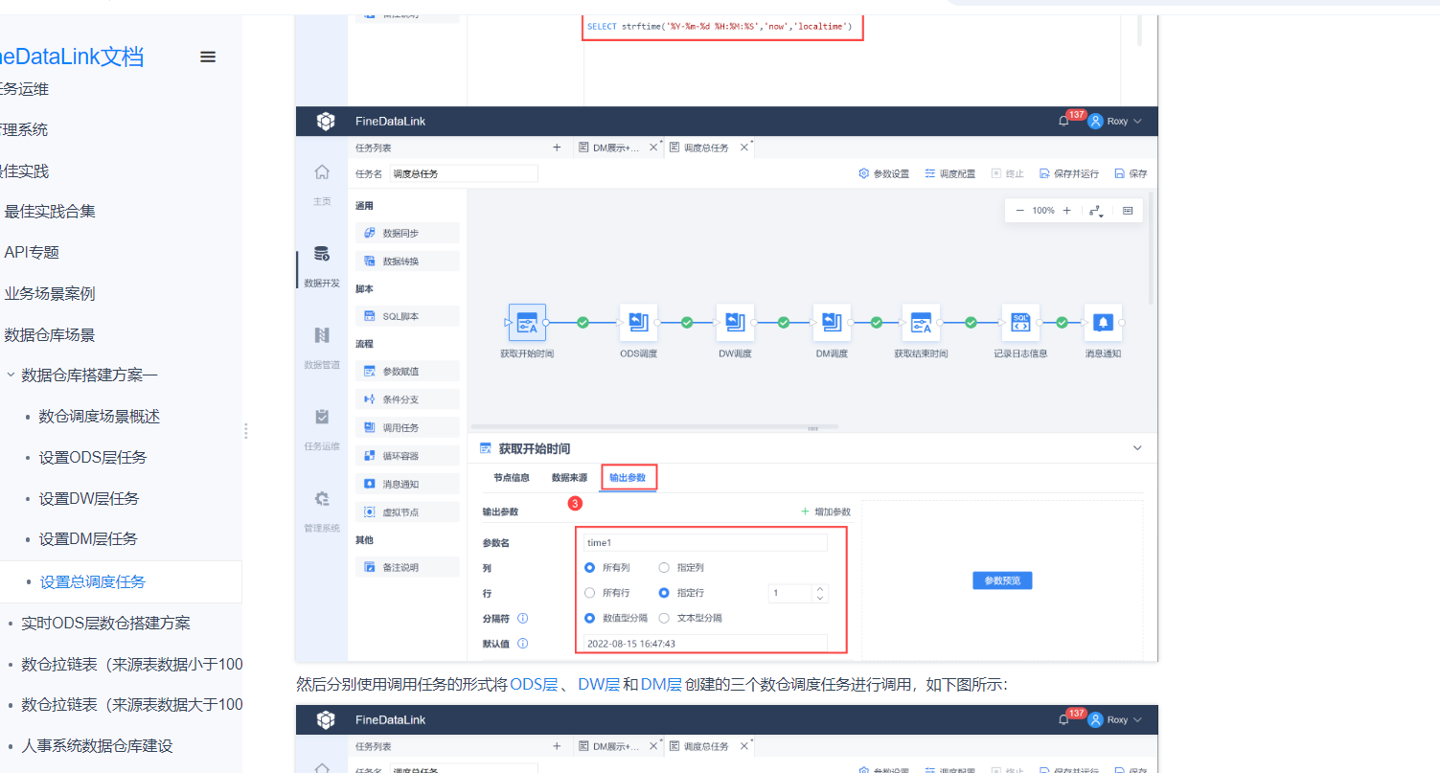Open 调度配置 in the task toolbar
This screenshot has height=773, width=1440.
[x=950, y=173]
